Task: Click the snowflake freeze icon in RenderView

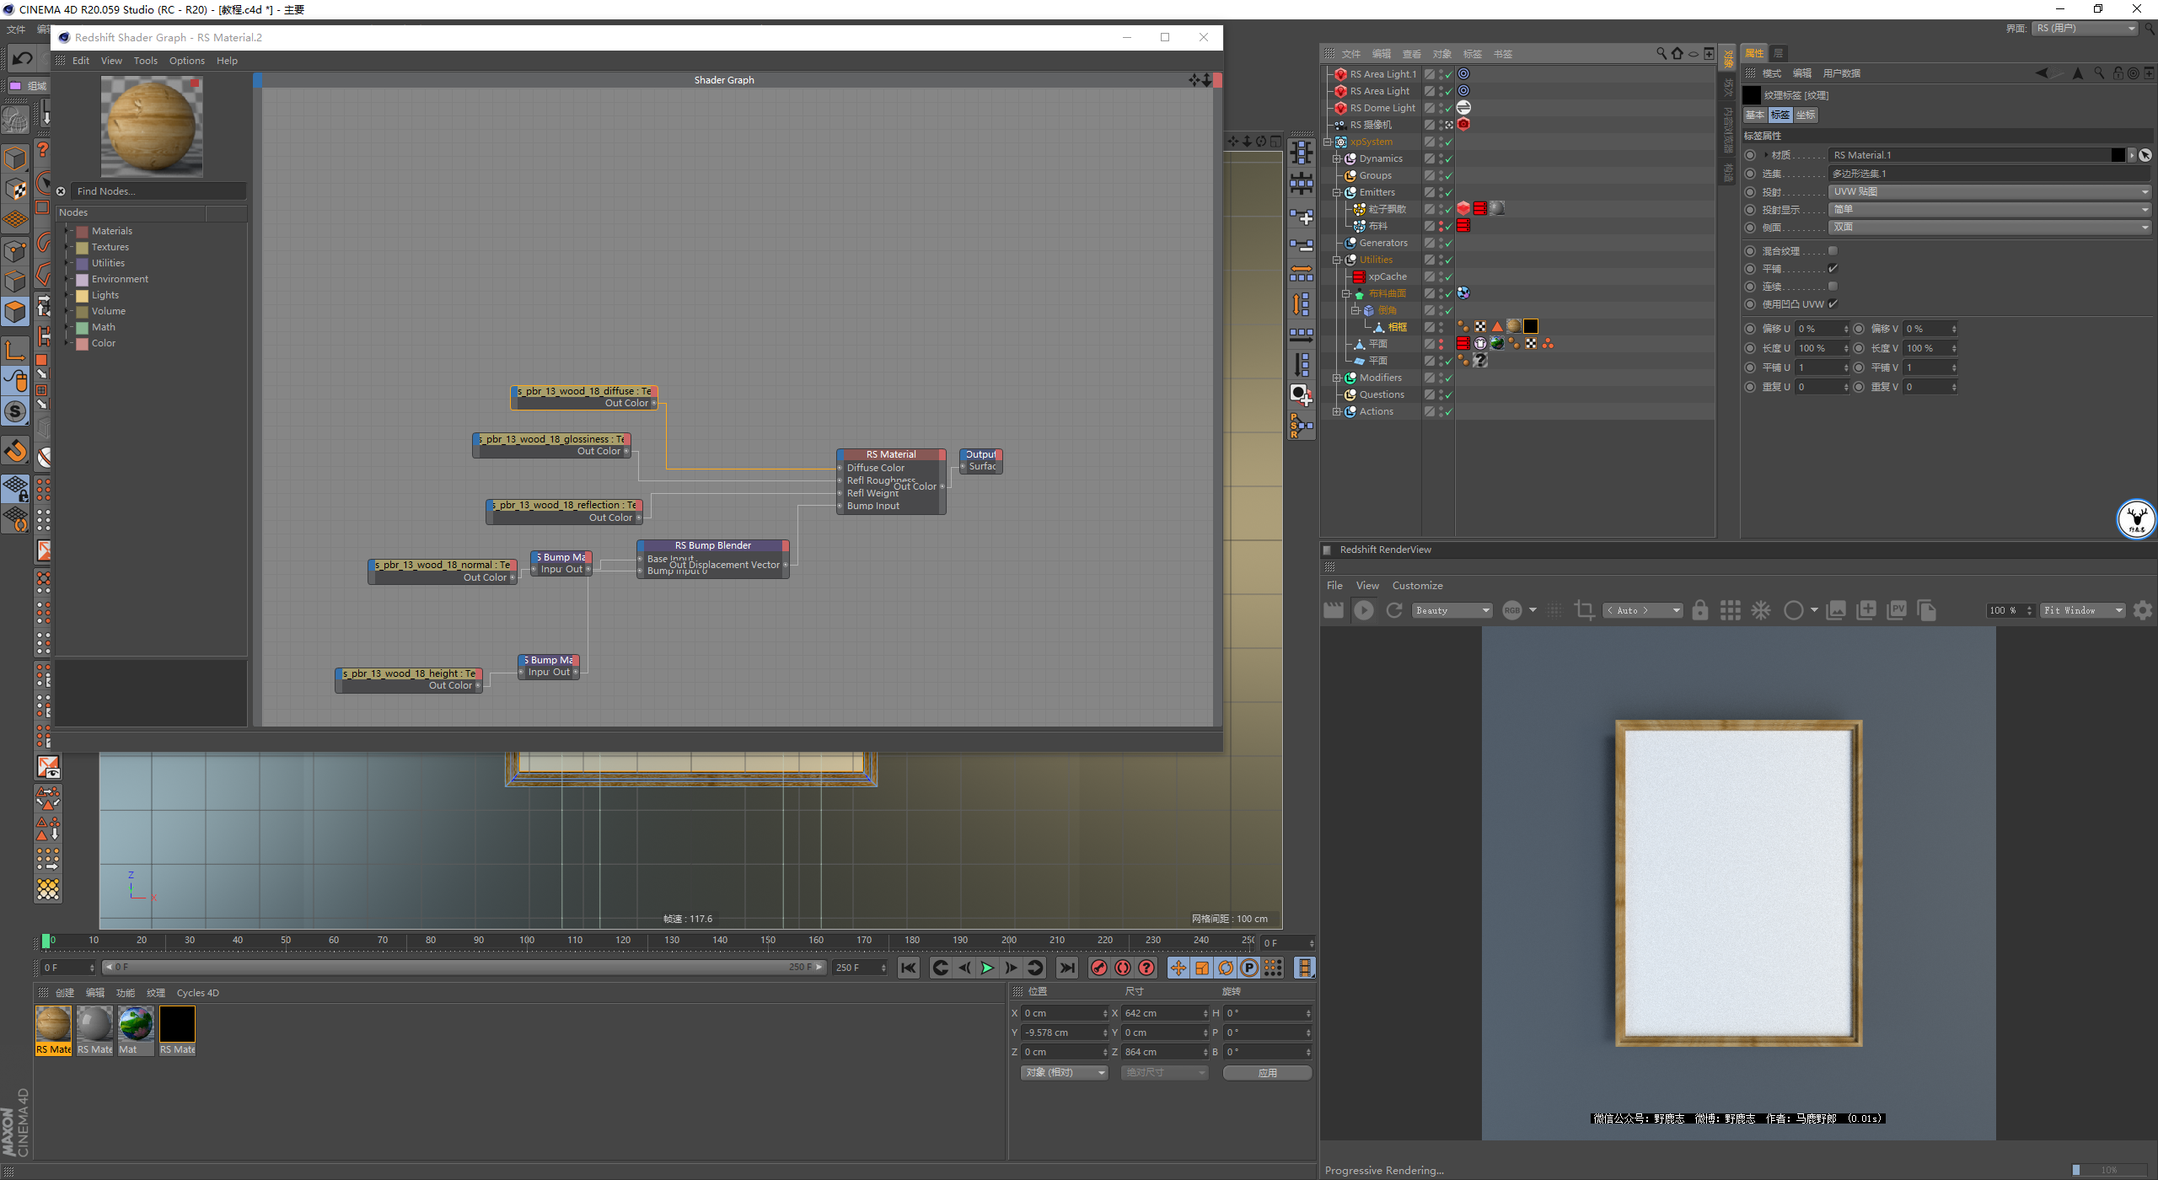Action: [1761, 610]
